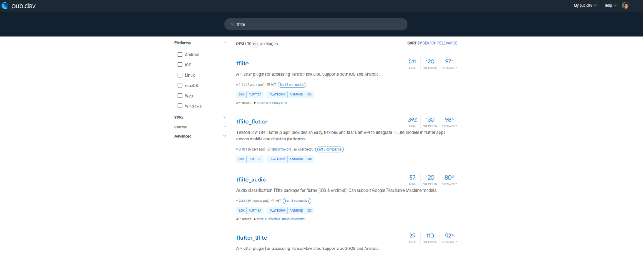Click the FLUTTER SDK tag of tflite
The width and height of the screenshot is (643, 253).
255,94
